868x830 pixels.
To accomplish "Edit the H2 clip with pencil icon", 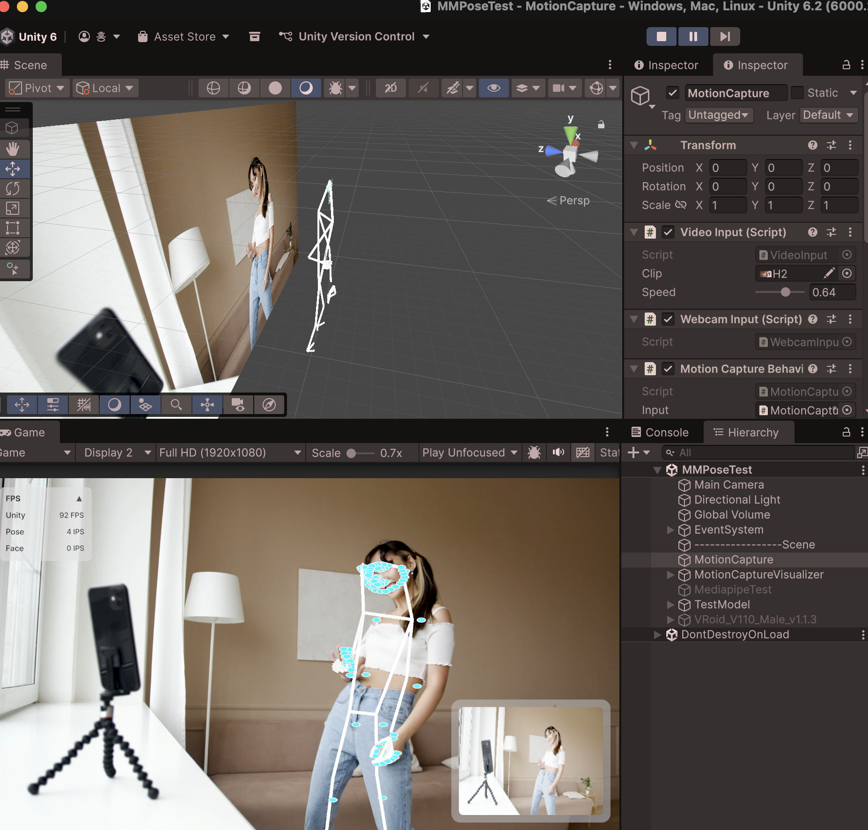I will pos(829,273).
